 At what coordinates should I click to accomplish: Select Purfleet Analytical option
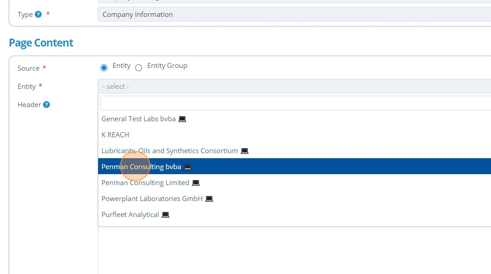294,215
